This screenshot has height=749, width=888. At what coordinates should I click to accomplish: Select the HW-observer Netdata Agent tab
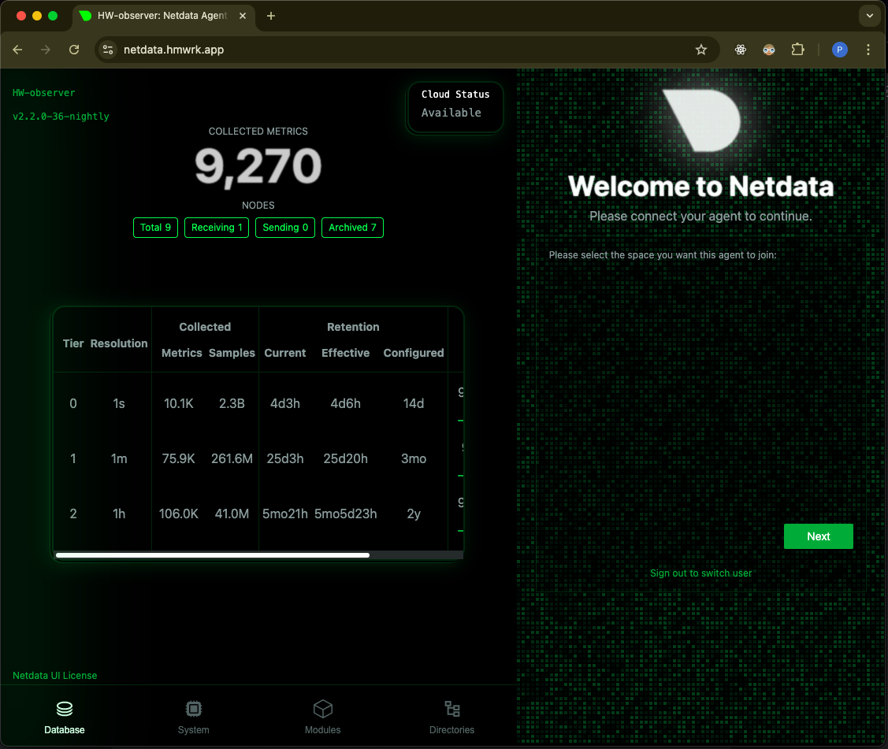[x=163, y=16]
